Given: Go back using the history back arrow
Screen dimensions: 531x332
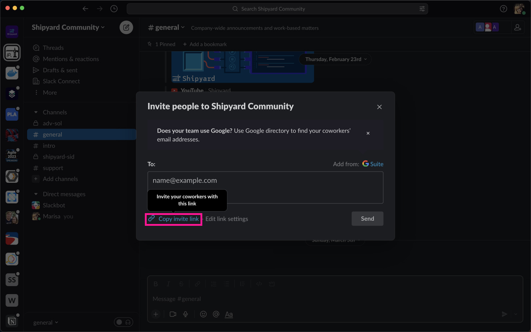Looking at the screenshot, I should coord(85,9).
